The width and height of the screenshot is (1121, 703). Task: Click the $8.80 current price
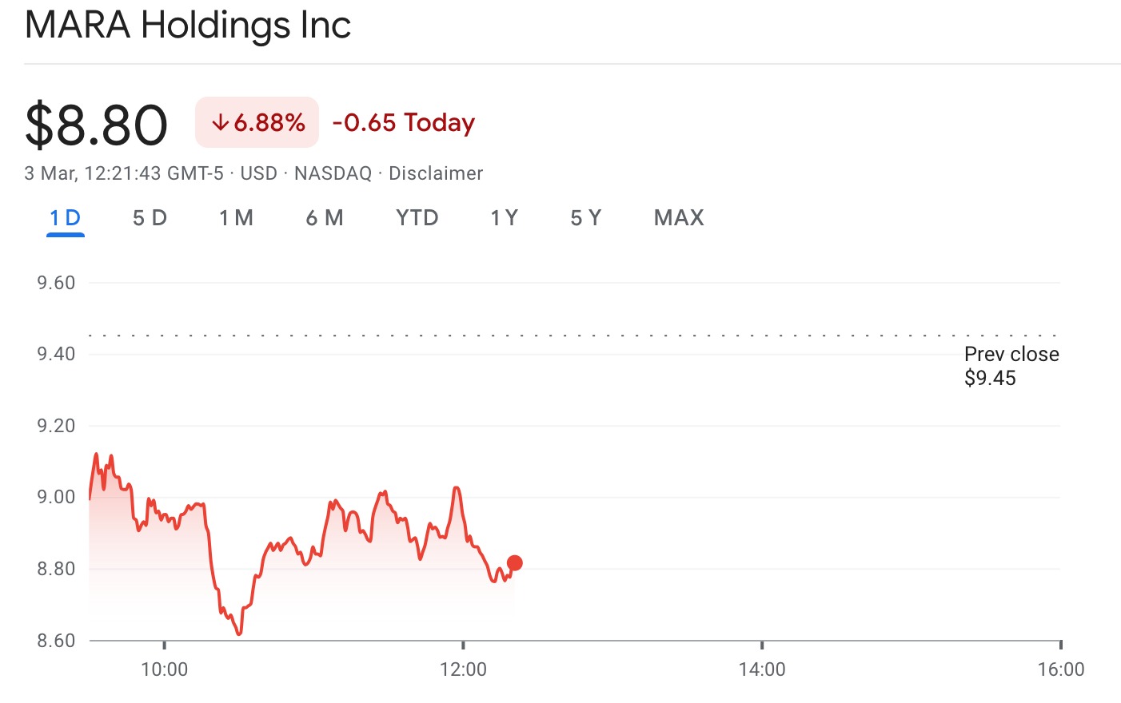[96, 125]
